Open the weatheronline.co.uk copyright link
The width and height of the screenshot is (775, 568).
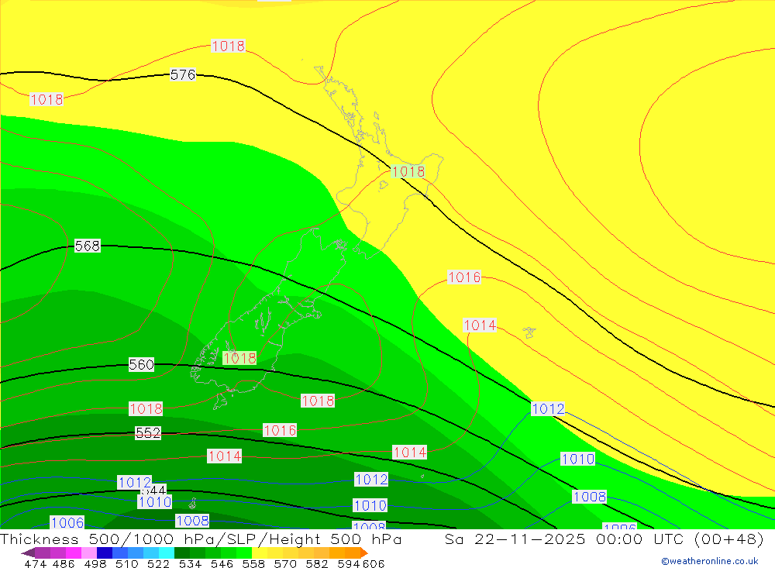point(710,561)
